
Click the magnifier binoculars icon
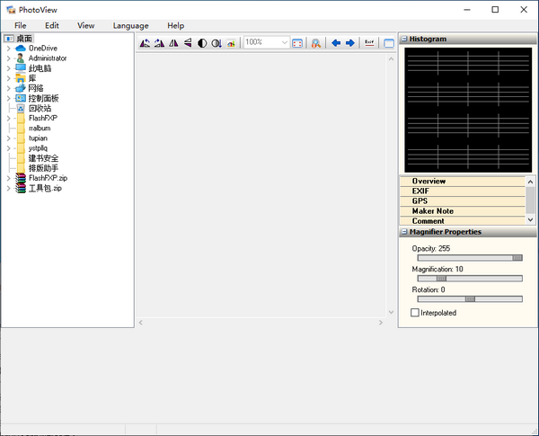coord(316,42)
